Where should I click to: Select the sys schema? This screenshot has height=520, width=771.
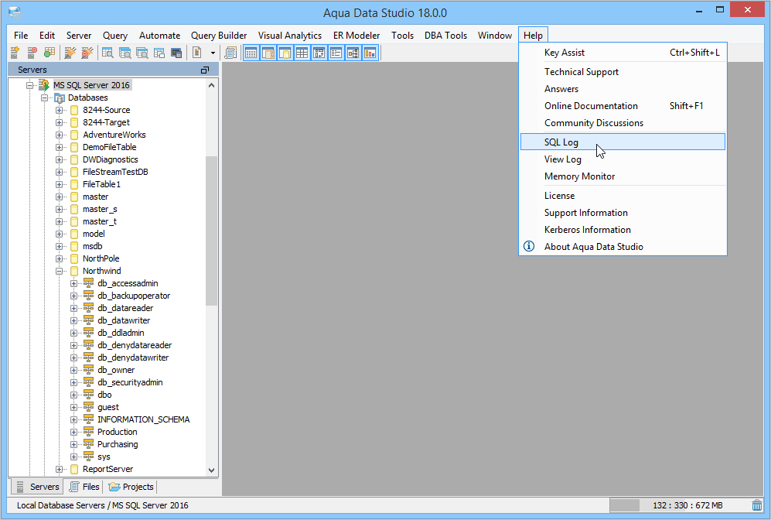(104, 457)
